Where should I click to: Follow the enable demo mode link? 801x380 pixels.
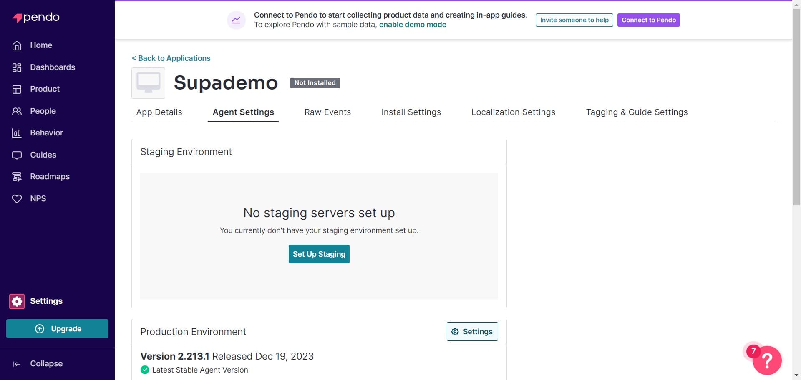pyautogui.click(x=413, y=25)
